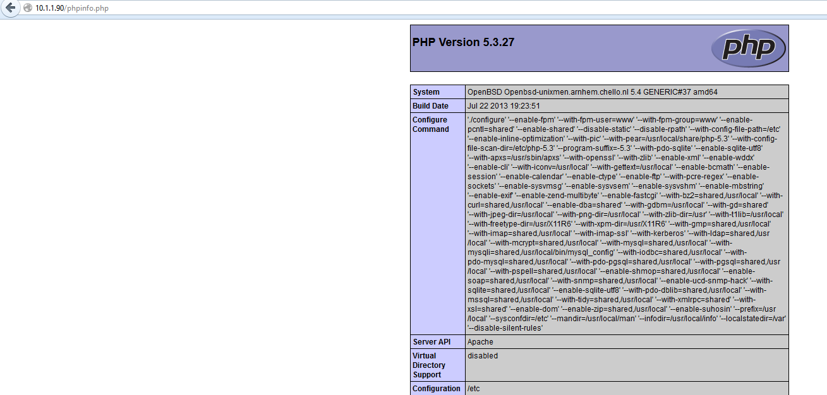This screenshot has width=827, height=395.
Task: Click the browser back arrow button
Action: tap(10, 8)
